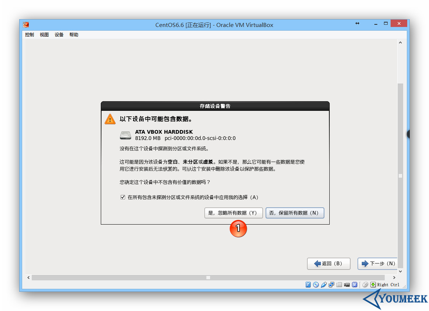Open the shared folders status icon
Viewport: 429px width, 311px height.
point(339,284)
